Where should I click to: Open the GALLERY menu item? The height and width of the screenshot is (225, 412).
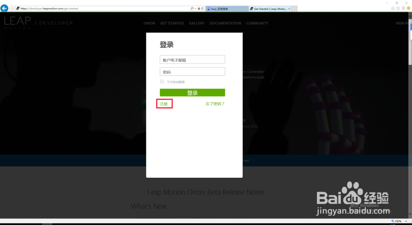pyautogui.click(x=197, y=23)
